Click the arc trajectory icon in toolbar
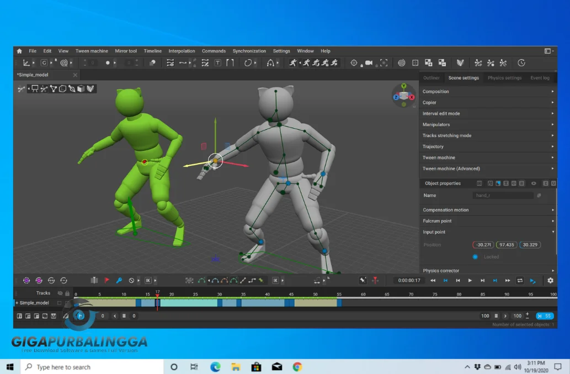This screenshot has width=570, height=374. [x=270, y=63]
